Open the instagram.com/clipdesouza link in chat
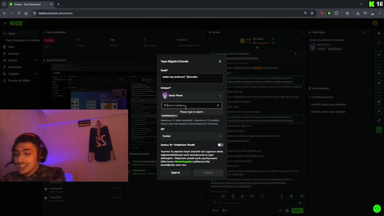 (x=231, y=186)
